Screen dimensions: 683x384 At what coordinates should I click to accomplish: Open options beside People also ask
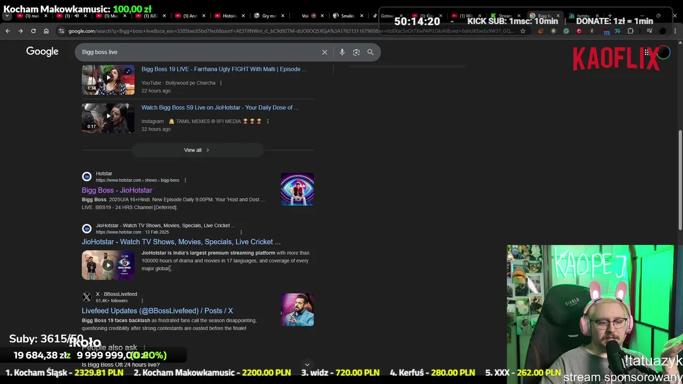[x=144, y=348]
